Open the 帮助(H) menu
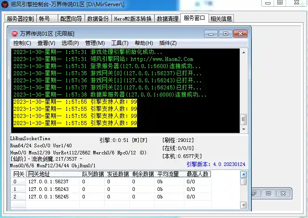 144,43
